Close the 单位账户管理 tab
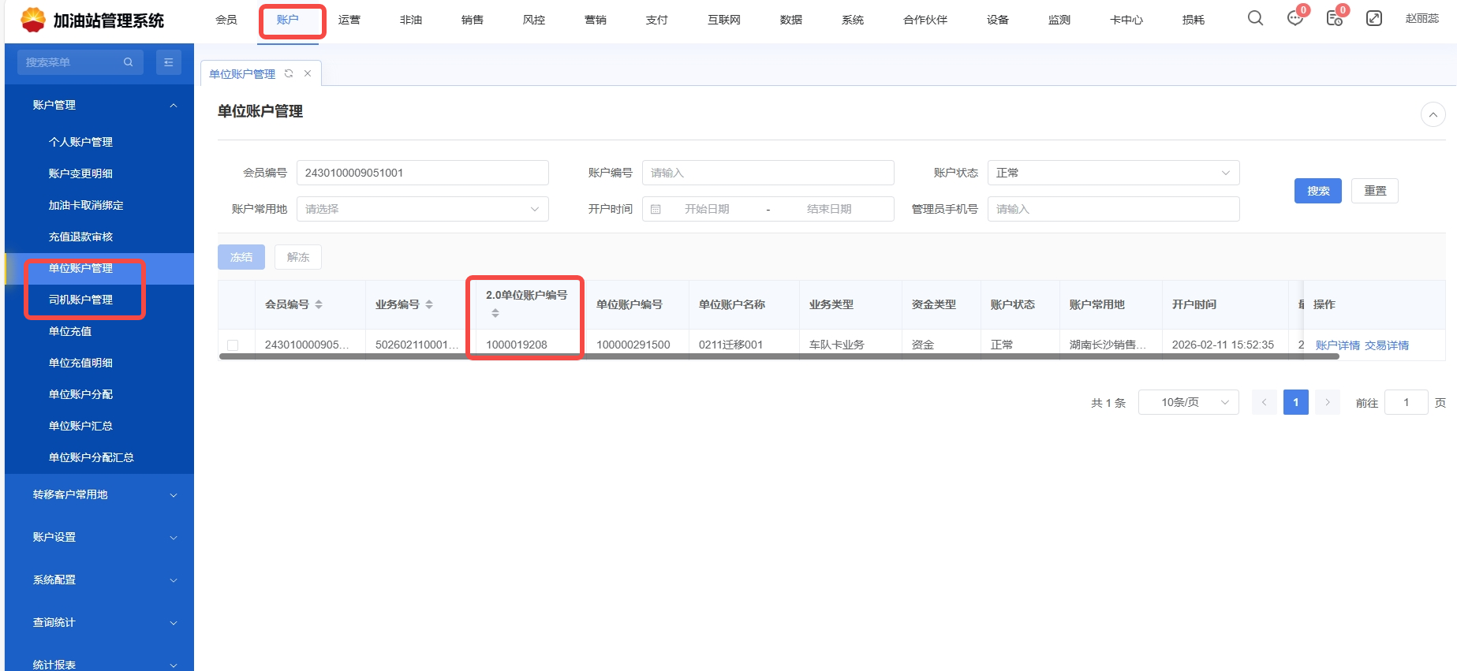Viewport: 1457px width, 671px height. [308, 73]
